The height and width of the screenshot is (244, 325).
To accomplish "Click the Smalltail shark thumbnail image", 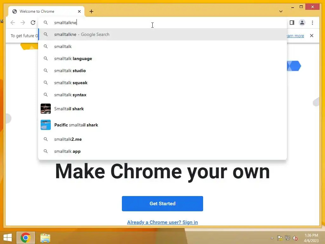I will pos(46,109).
